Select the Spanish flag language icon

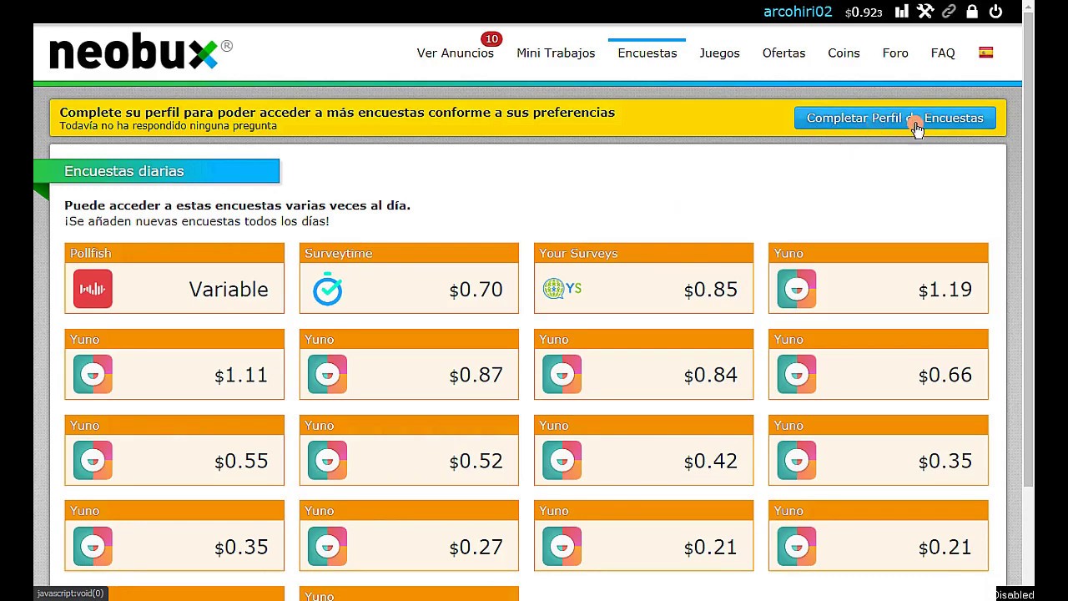[x=986, y=53]
